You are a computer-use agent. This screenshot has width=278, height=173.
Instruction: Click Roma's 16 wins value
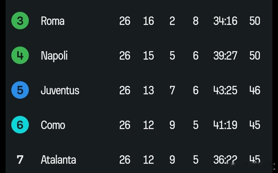pos(149,21)
